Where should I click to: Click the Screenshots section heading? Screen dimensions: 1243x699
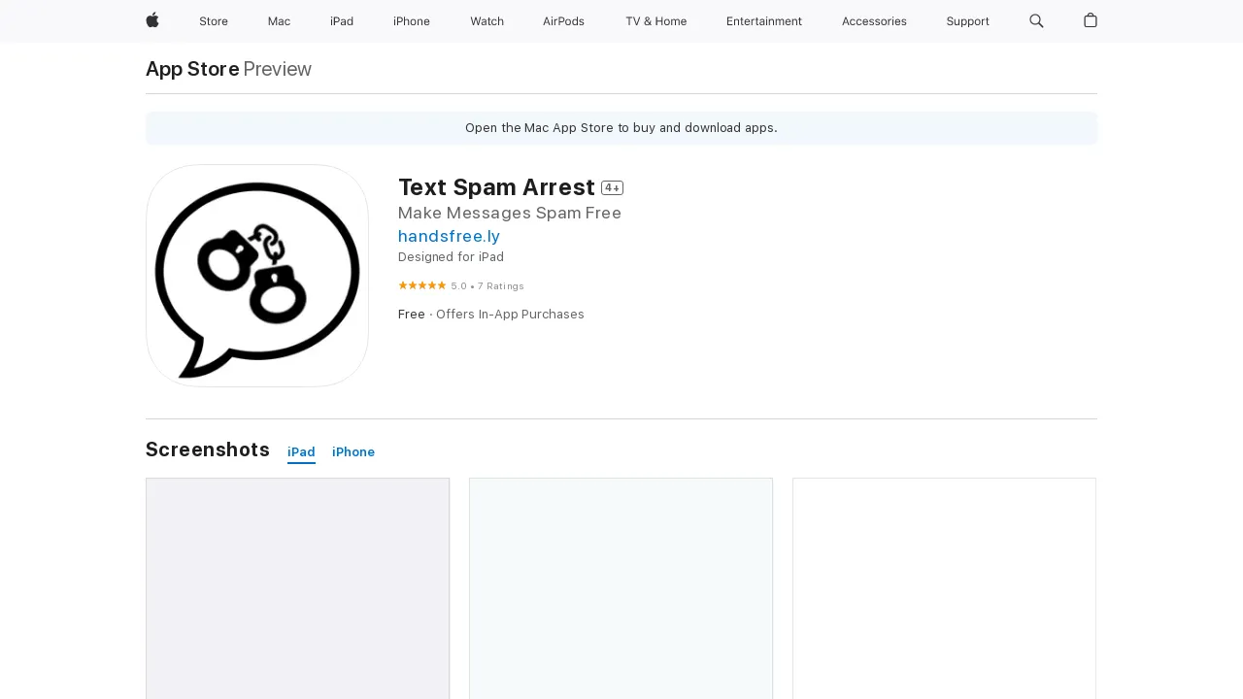coord(208,449)
